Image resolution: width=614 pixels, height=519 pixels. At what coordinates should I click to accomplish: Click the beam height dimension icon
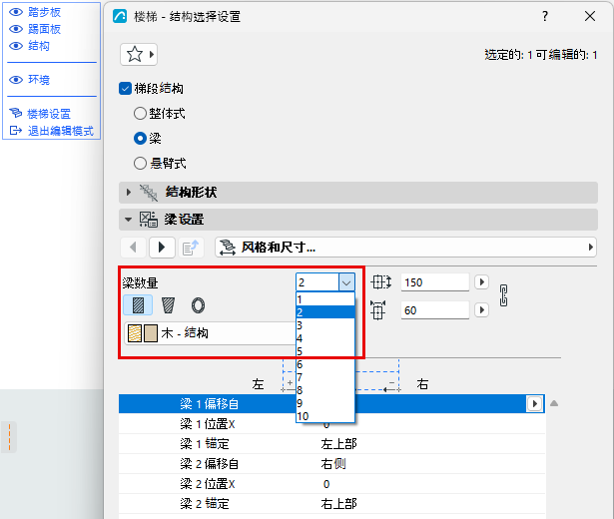pyautogui.click(x=377, y=310)
